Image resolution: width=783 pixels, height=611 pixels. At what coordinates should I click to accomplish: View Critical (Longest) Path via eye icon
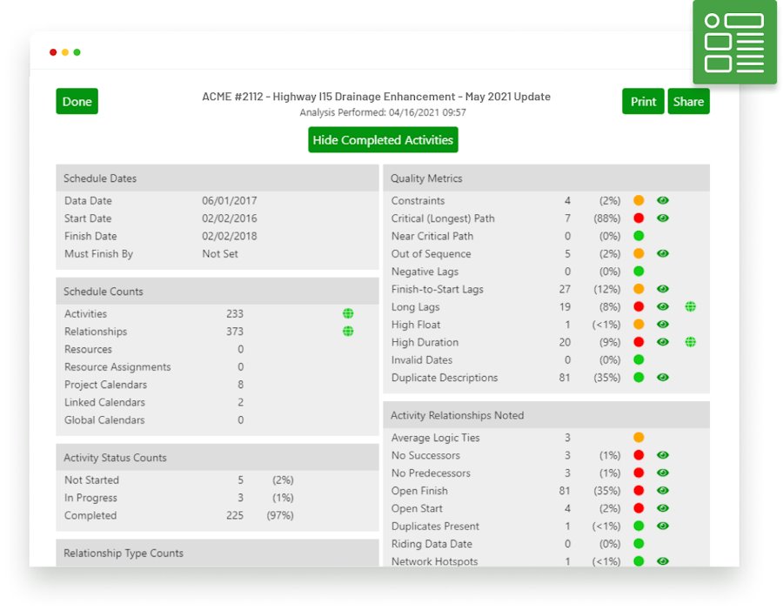663,218
